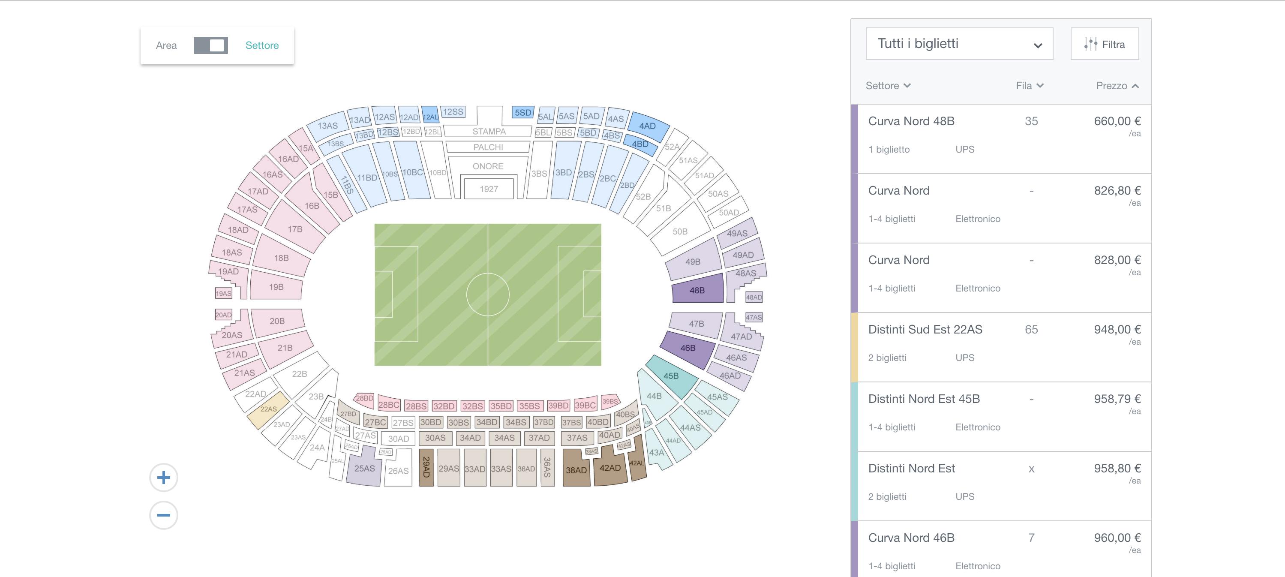Sort listings by the Settore column
This screenshot has height=577, width=1285.
(888, 86)
